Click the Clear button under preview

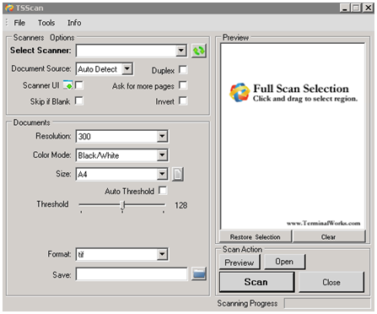click(329, 236)
